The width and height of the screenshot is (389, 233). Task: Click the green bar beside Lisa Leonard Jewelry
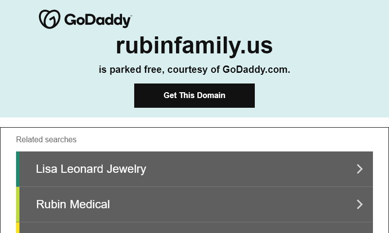point(18,169)
